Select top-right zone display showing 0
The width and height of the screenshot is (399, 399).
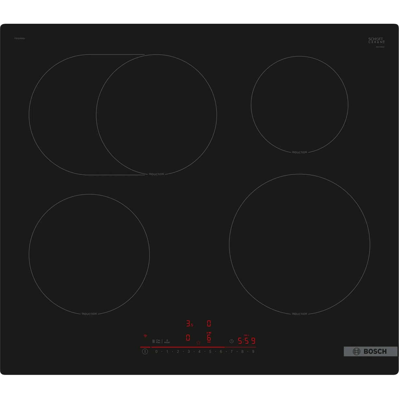click(x=209, y=324)
